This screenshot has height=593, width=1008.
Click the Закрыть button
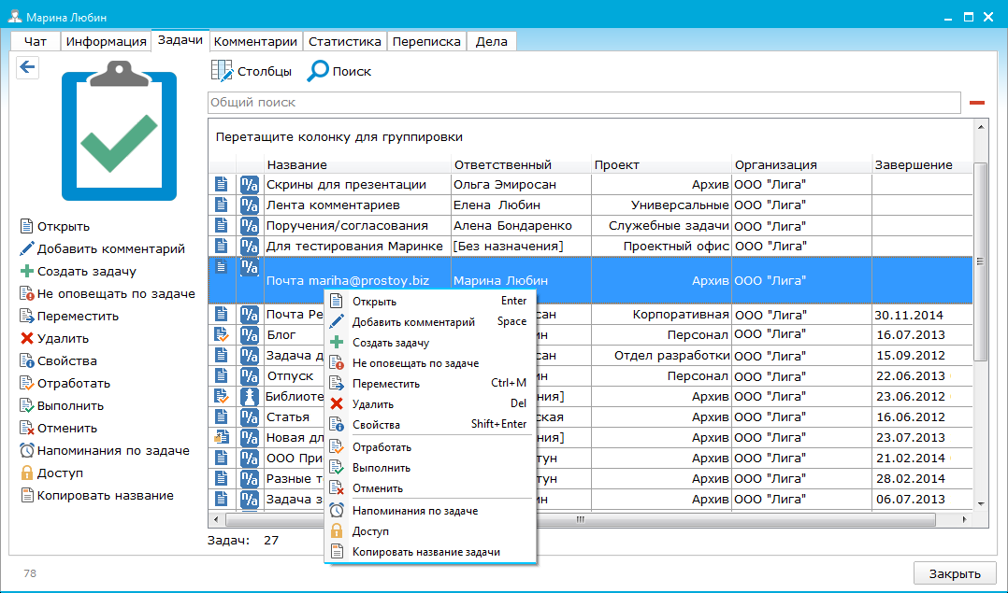coord(955,573)
